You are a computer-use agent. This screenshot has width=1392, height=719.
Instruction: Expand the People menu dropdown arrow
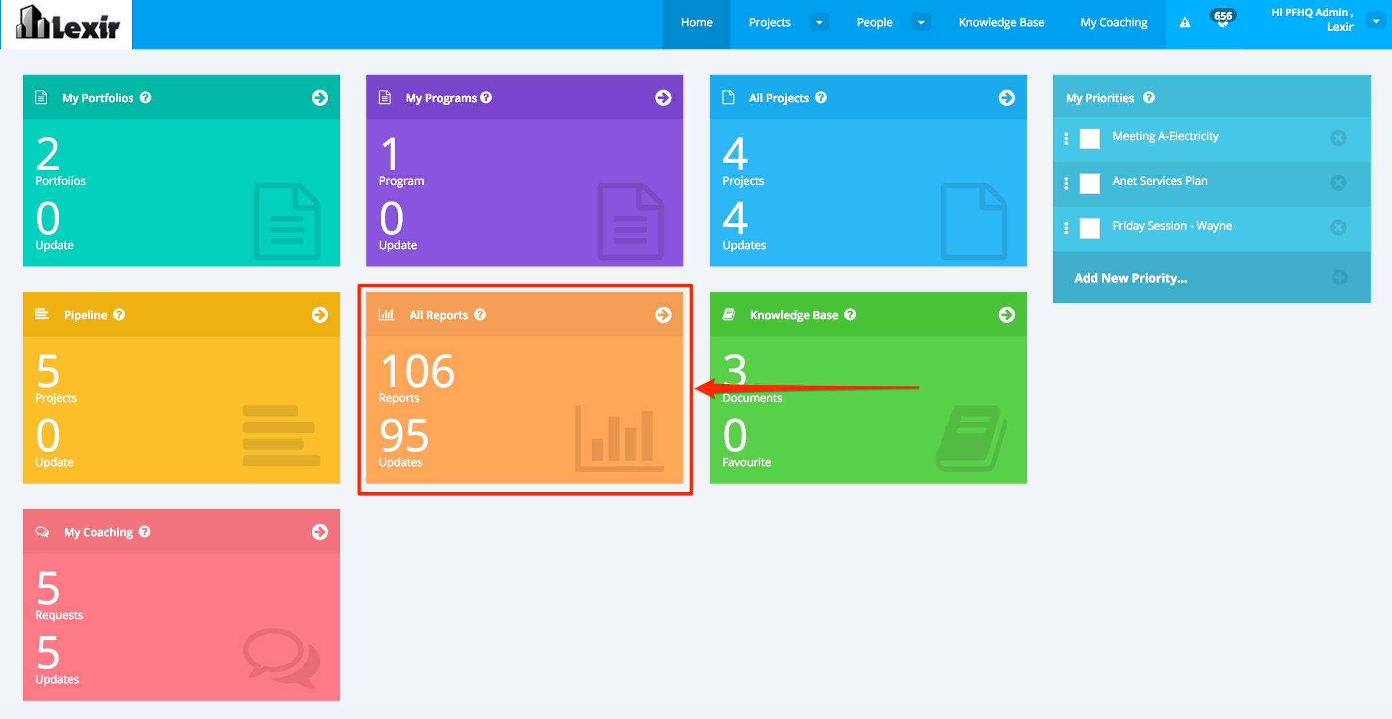[921, 22]
